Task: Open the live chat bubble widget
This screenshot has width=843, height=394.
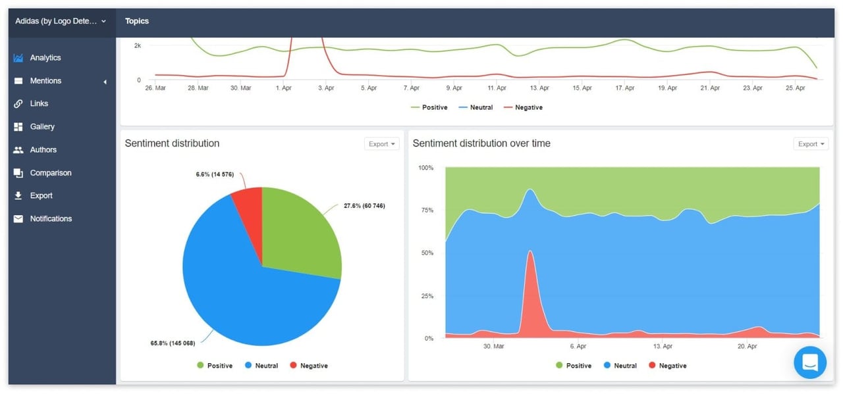Action: [809, 362]
